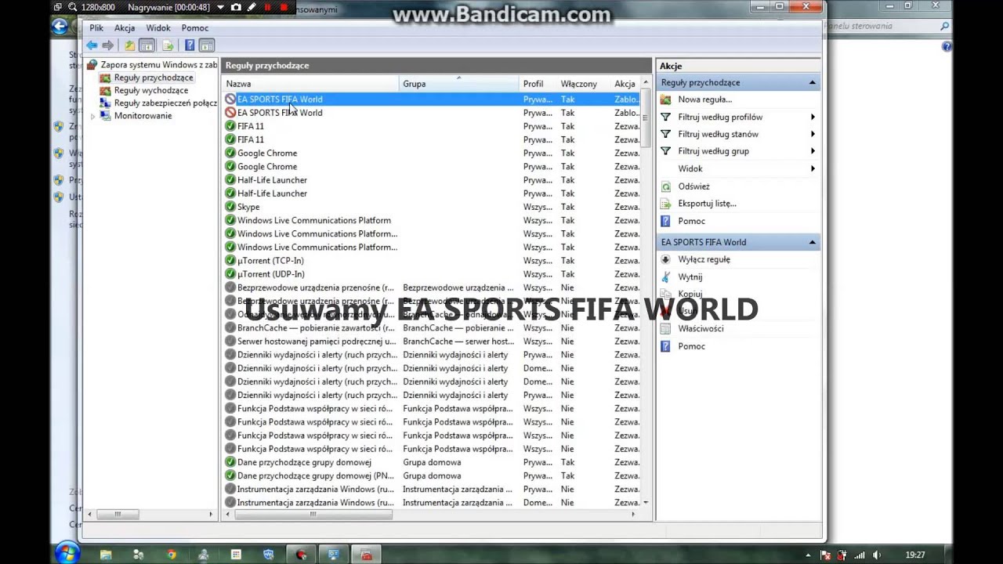
Task: Click the Właściwości action link
Action: point(701,328)
